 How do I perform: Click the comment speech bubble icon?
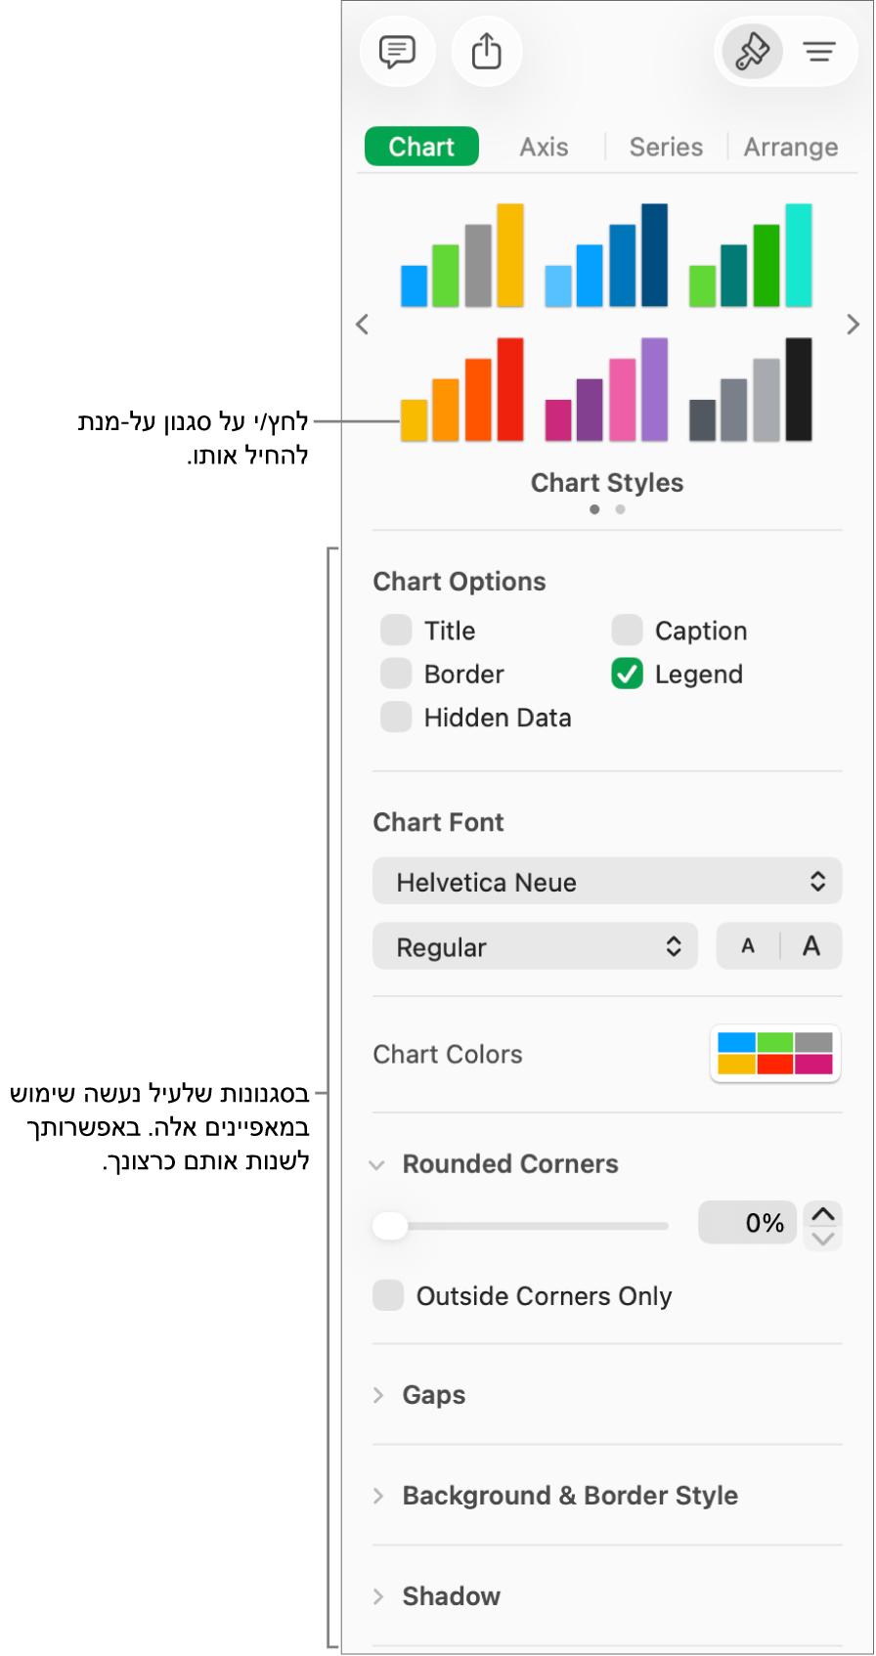pos(397,52)
